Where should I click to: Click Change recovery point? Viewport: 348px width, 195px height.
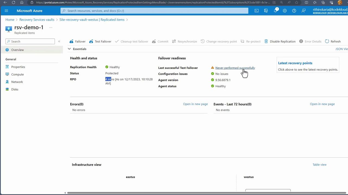tap(219, 41)
